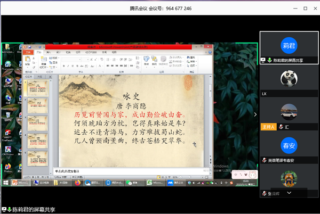Click the 主持人 host badge

[269, 127]
